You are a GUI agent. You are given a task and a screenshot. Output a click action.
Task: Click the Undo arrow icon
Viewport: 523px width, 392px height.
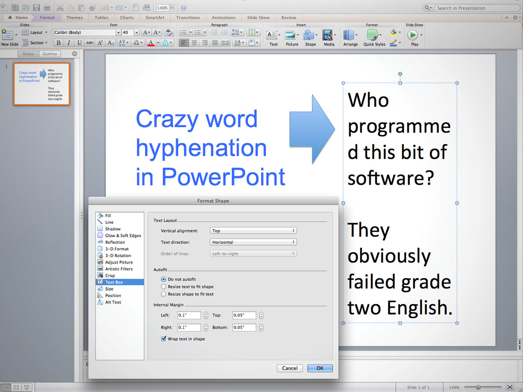pos(105,8)
